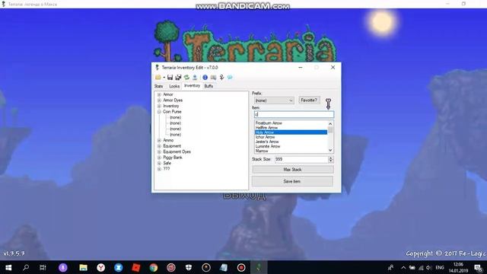Expand the Equipment tree node
The image size is (487, 274).
point(159,146)
